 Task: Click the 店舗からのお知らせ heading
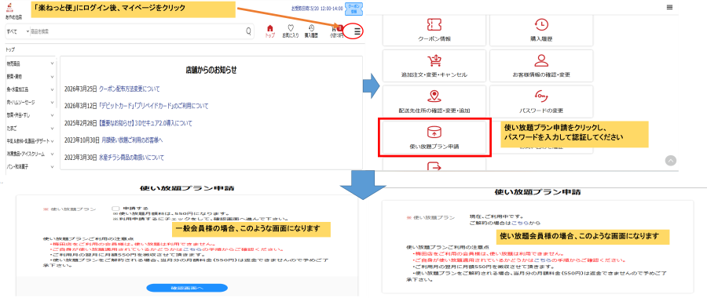point(211,70)
